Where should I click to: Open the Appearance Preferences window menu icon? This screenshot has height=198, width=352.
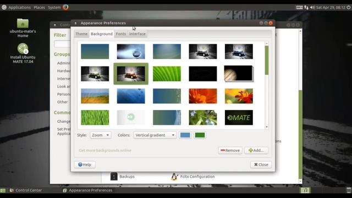tap(76, 23)
